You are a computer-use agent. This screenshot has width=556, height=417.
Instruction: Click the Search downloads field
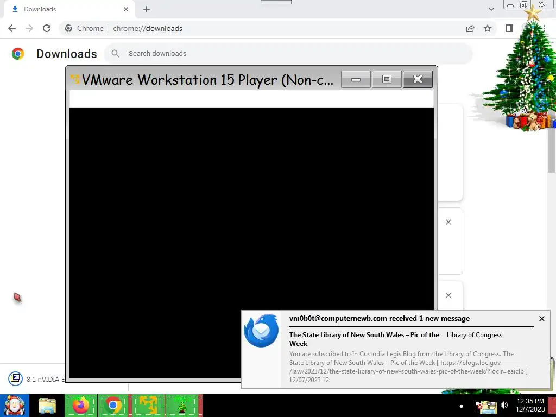289,54
